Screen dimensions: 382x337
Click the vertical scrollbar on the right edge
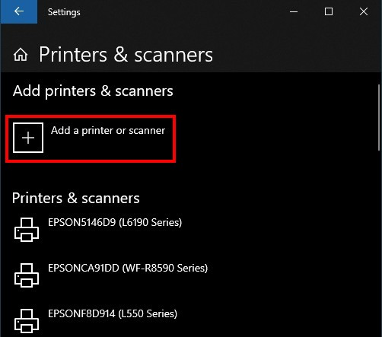(380, 118)
